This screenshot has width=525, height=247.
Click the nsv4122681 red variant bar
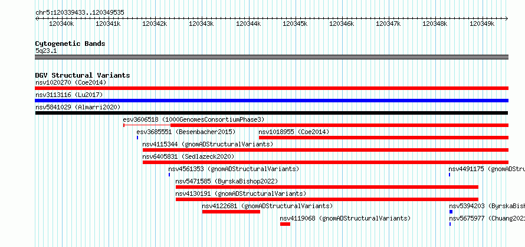231,212
